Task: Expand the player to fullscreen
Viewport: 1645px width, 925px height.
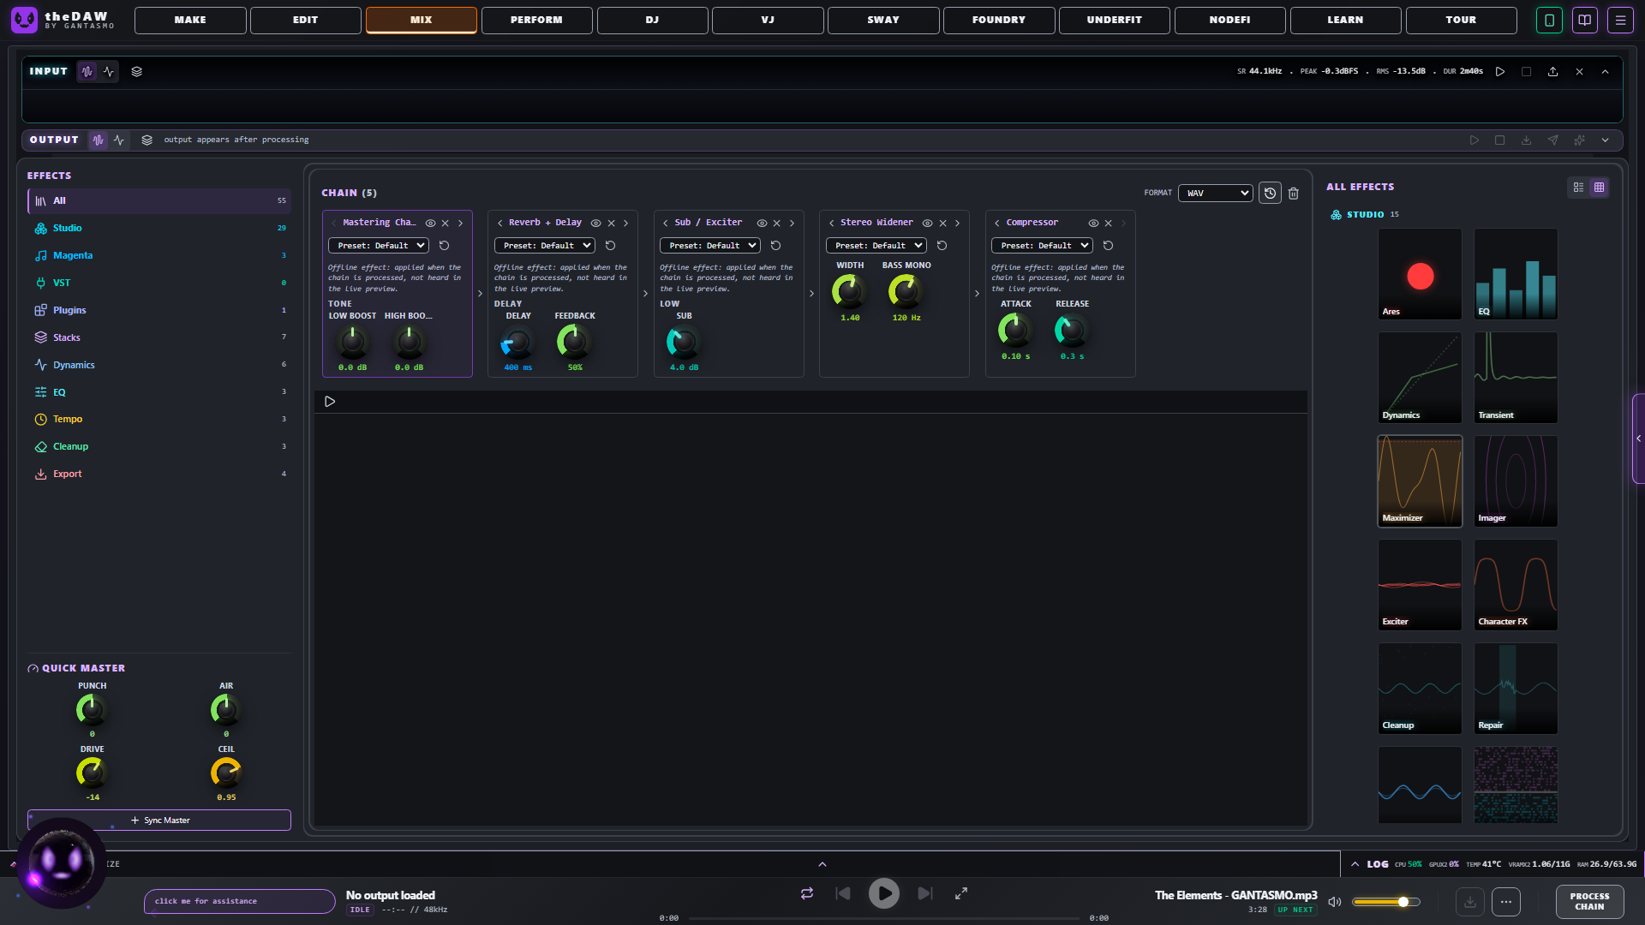Action: 961,893
